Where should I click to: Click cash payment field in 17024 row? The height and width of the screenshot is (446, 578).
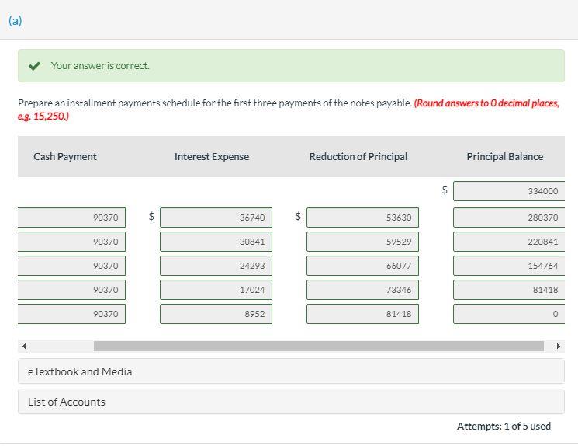[72, 290]
